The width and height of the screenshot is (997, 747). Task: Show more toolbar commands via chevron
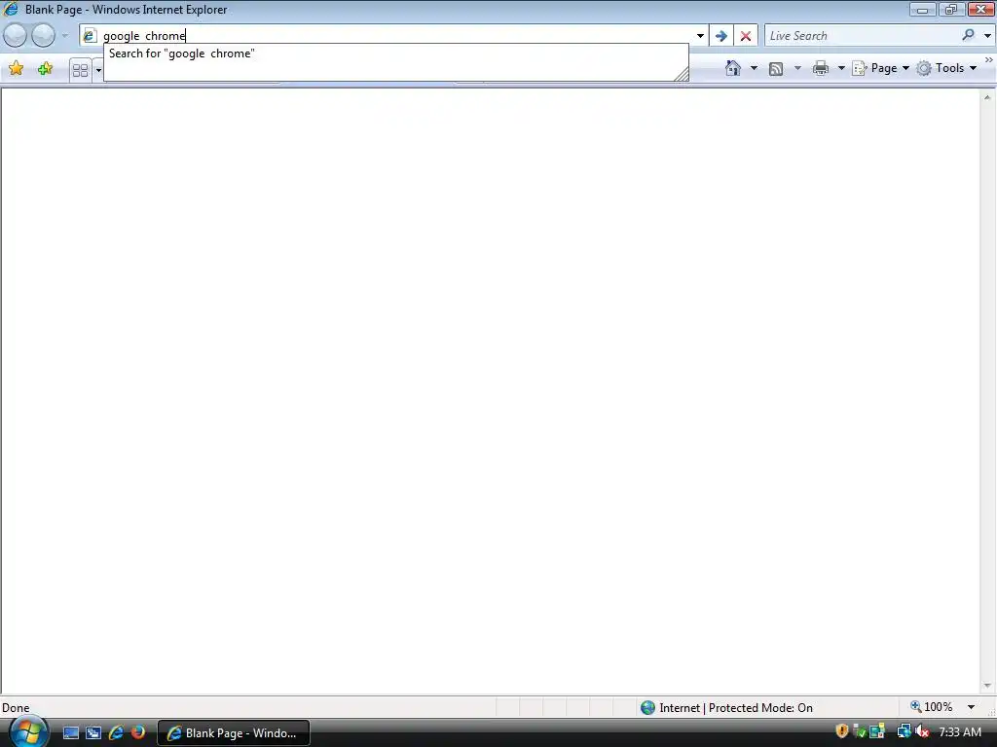(989, 59)
